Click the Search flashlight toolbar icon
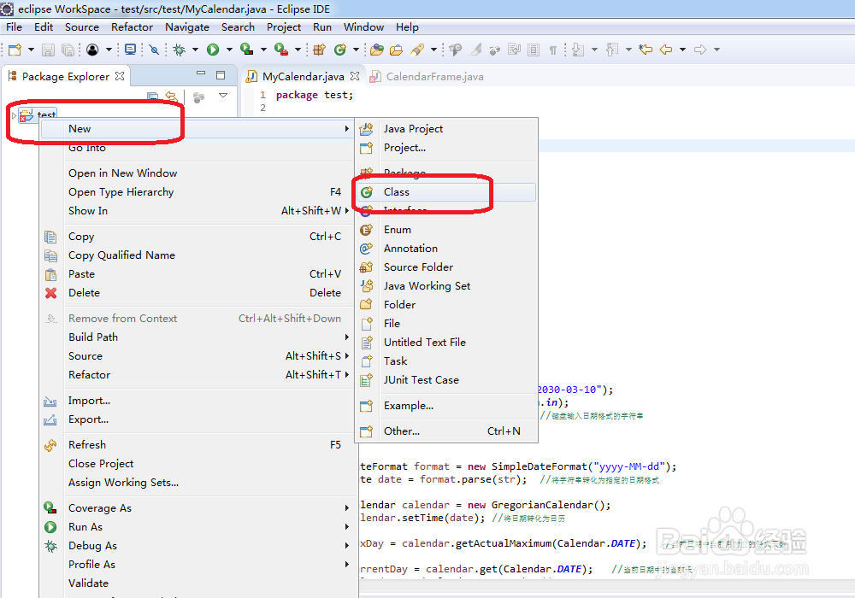 [417, 50]
